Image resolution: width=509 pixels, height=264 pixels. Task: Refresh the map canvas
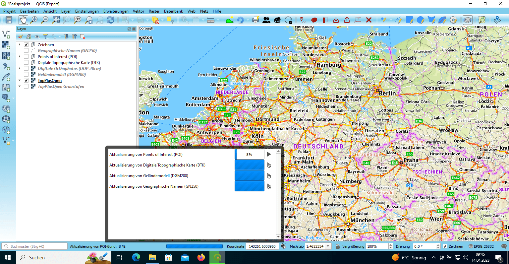(x=110, y=20)
